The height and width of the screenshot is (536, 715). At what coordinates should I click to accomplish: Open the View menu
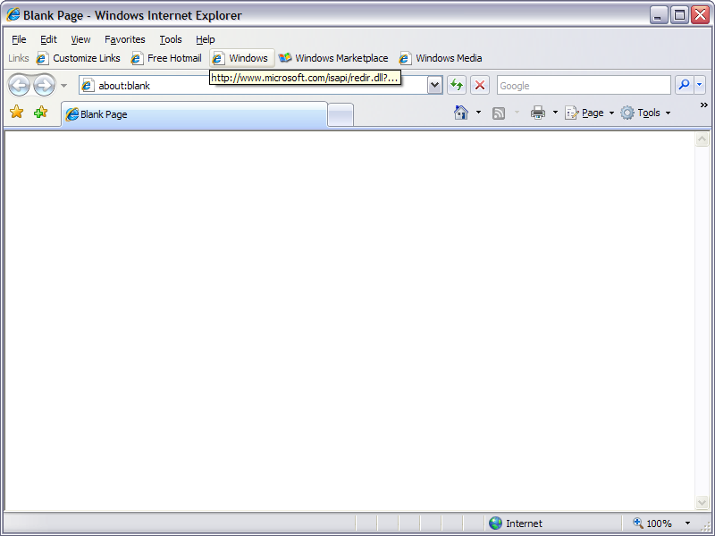pos(80,39)
